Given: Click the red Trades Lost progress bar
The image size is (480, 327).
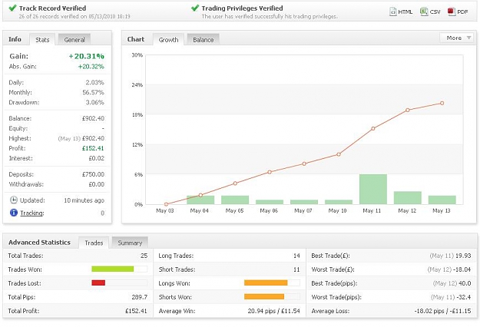Looking at the screenshot, I should [98, 282].
